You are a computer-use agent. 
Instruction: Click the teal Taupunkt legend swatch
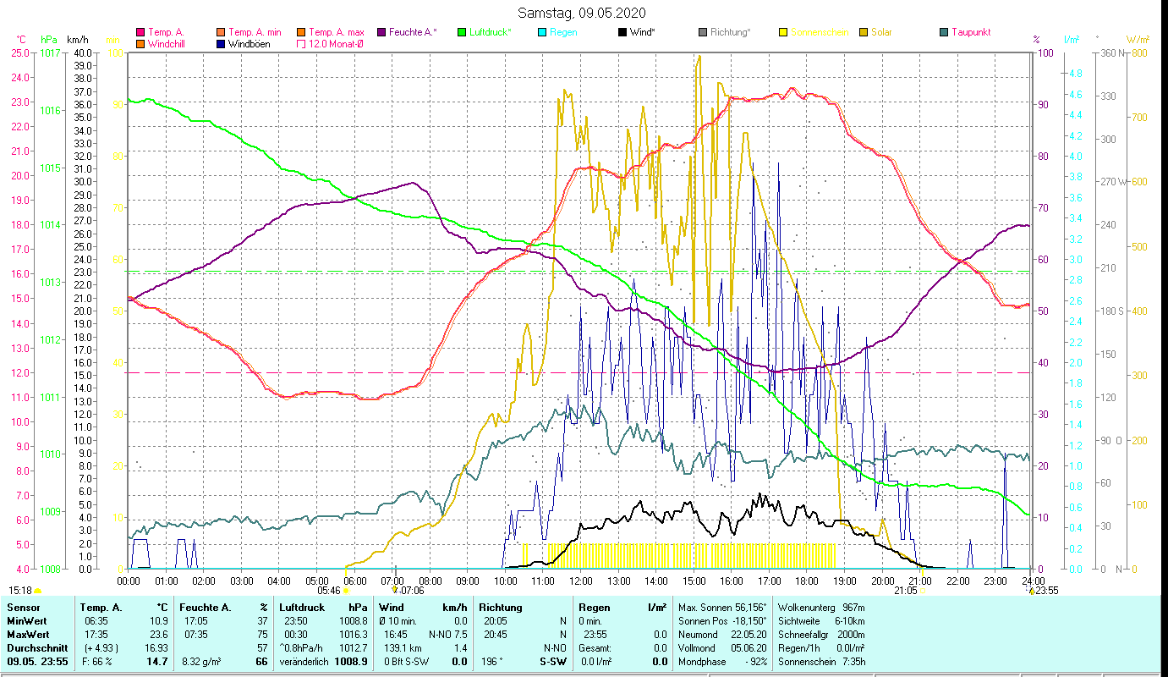pos(944,32)
